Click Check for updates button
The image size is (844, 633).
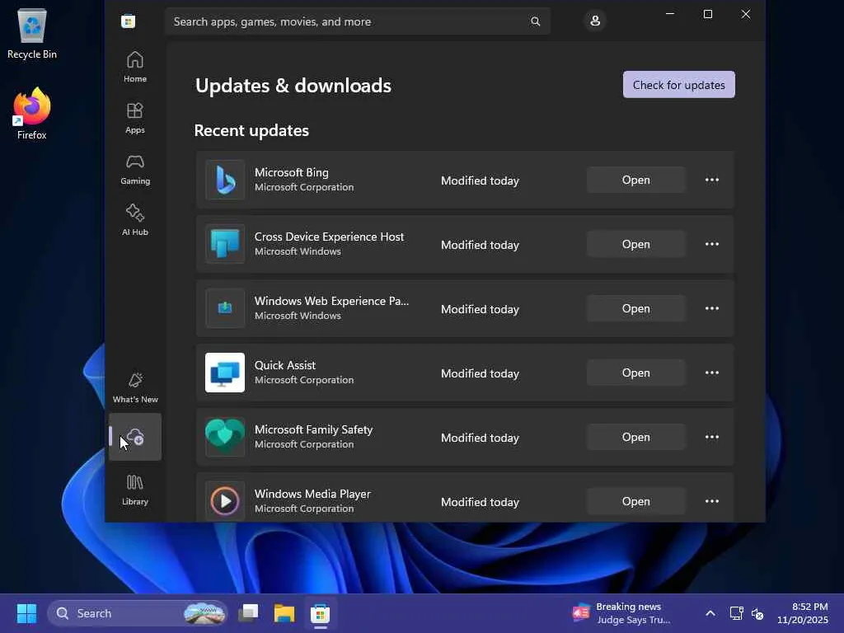[679, 85]
